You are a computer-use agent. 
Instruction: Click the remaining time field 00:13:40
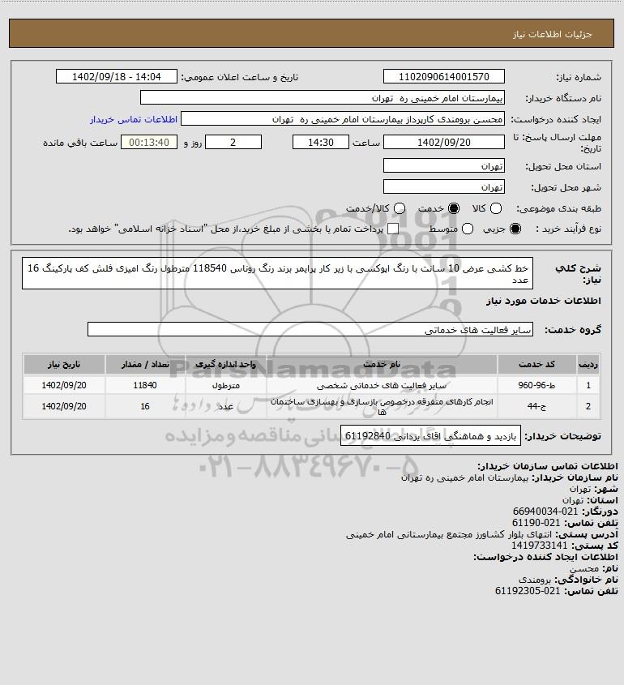coord(149,143)
